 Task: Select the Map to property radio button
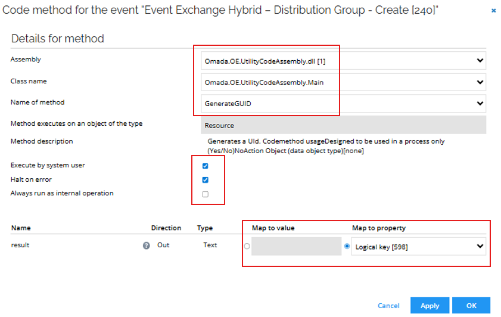point(347,246)
